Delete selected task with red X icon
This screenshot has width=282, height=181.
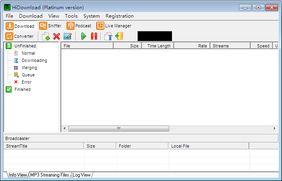pyautogui.click(x=57, y=36)
